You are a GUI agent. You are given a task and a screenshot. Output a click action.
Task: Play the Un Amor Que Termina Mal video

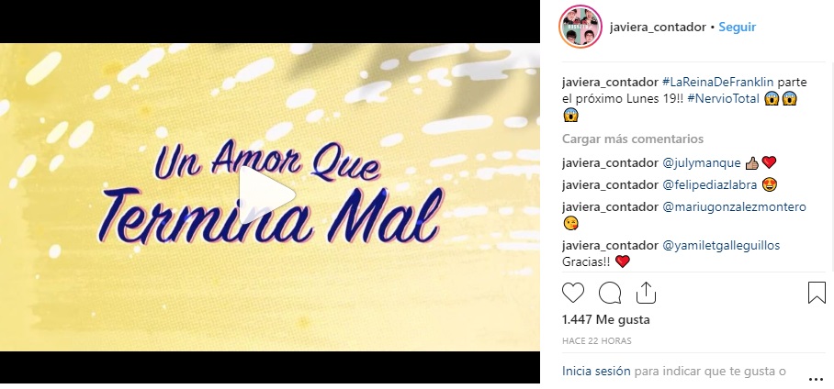[x=266, y=195]
